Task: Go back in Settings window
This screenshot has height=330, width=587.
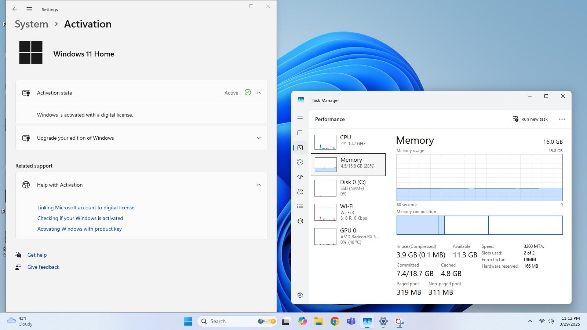Action: click(x=15, y=9)
